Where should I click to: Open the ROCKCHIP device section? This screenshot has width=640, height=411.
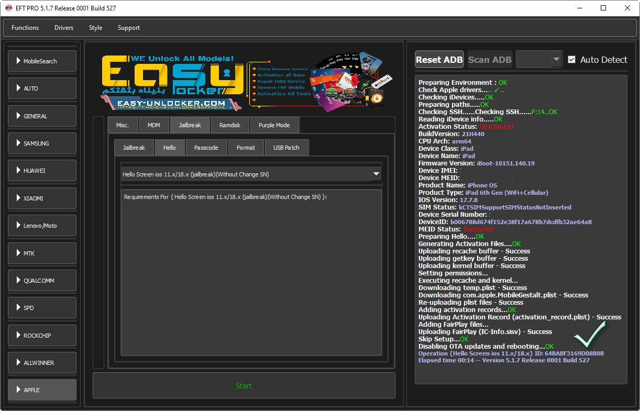tap(42, 336)
